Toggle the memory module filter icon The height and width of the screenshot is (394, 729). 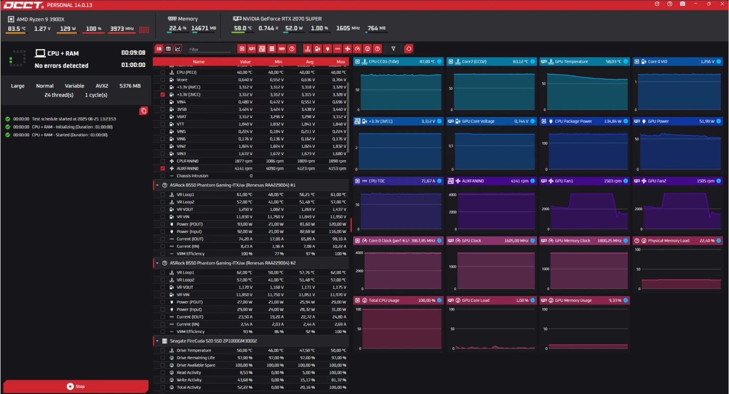[282, 49]
